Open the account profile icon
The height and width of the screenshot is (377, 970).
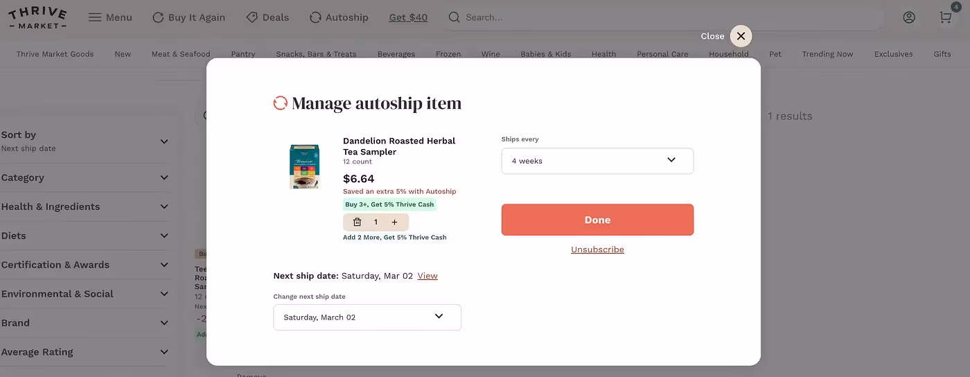pos(909,17)
